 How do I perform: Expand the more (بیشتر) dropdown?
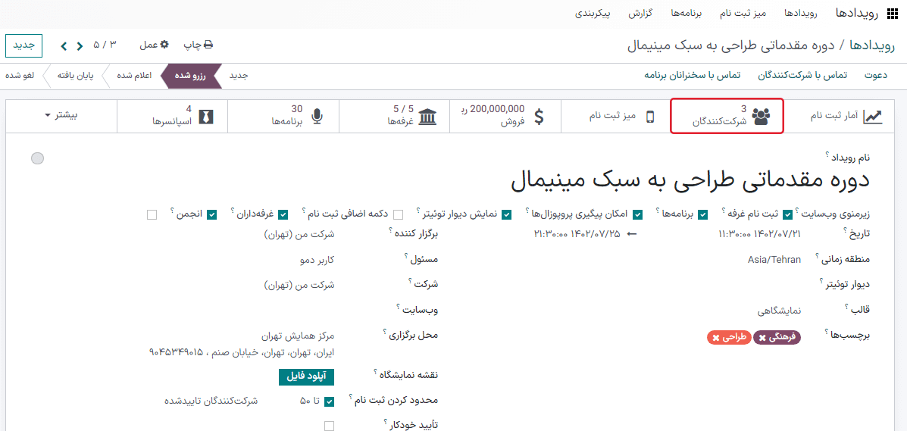[61, 115]
